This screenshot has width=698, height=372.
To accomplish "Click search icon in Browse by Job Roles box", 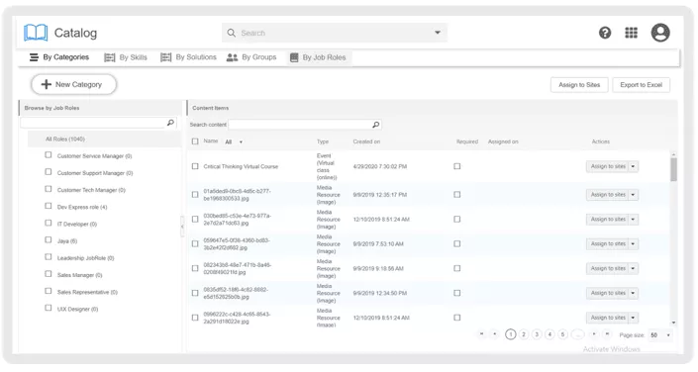I will point(170,123).
